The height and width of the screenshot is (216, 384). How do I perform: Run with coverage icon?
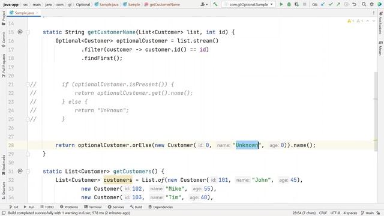[x=296, y=4]
